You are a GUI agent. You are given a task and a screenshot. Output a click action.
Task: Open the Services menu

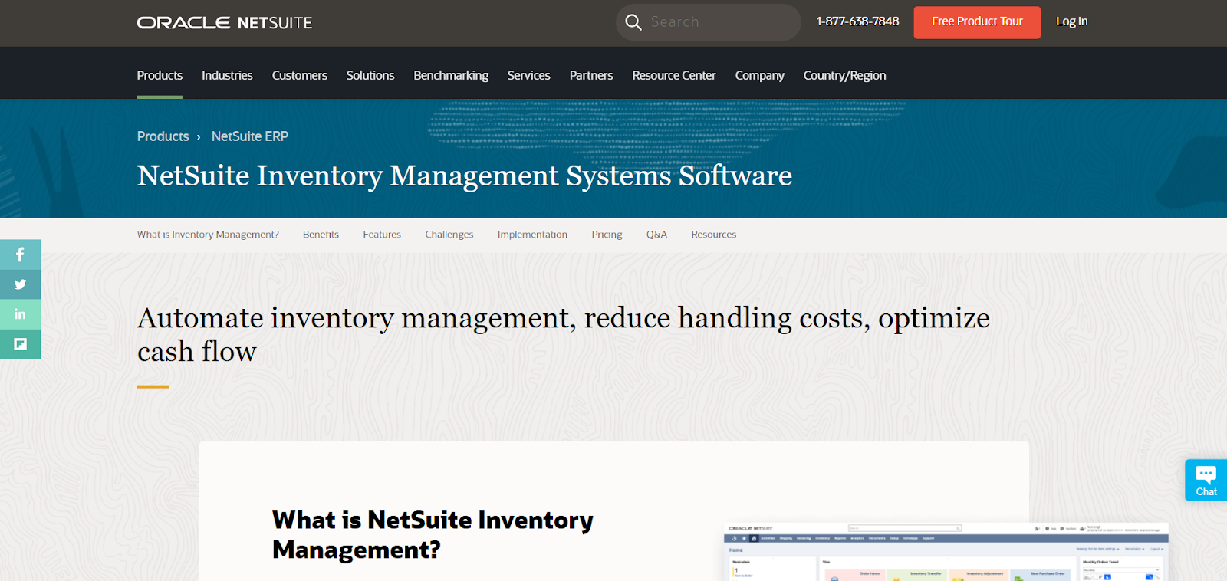click(x=528, y=75)
